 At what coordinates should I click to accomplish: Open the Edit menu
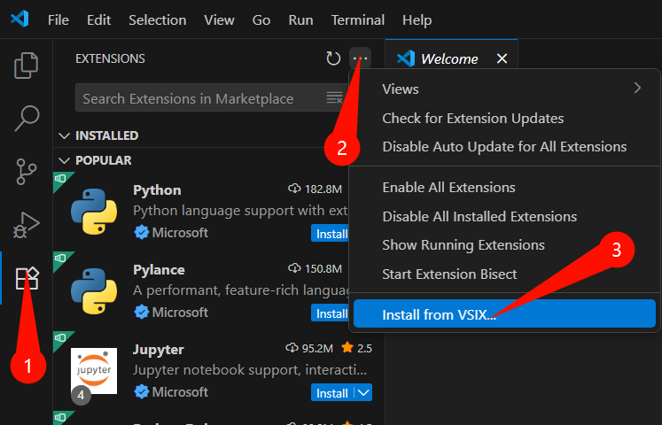click(x=98, y=19)
